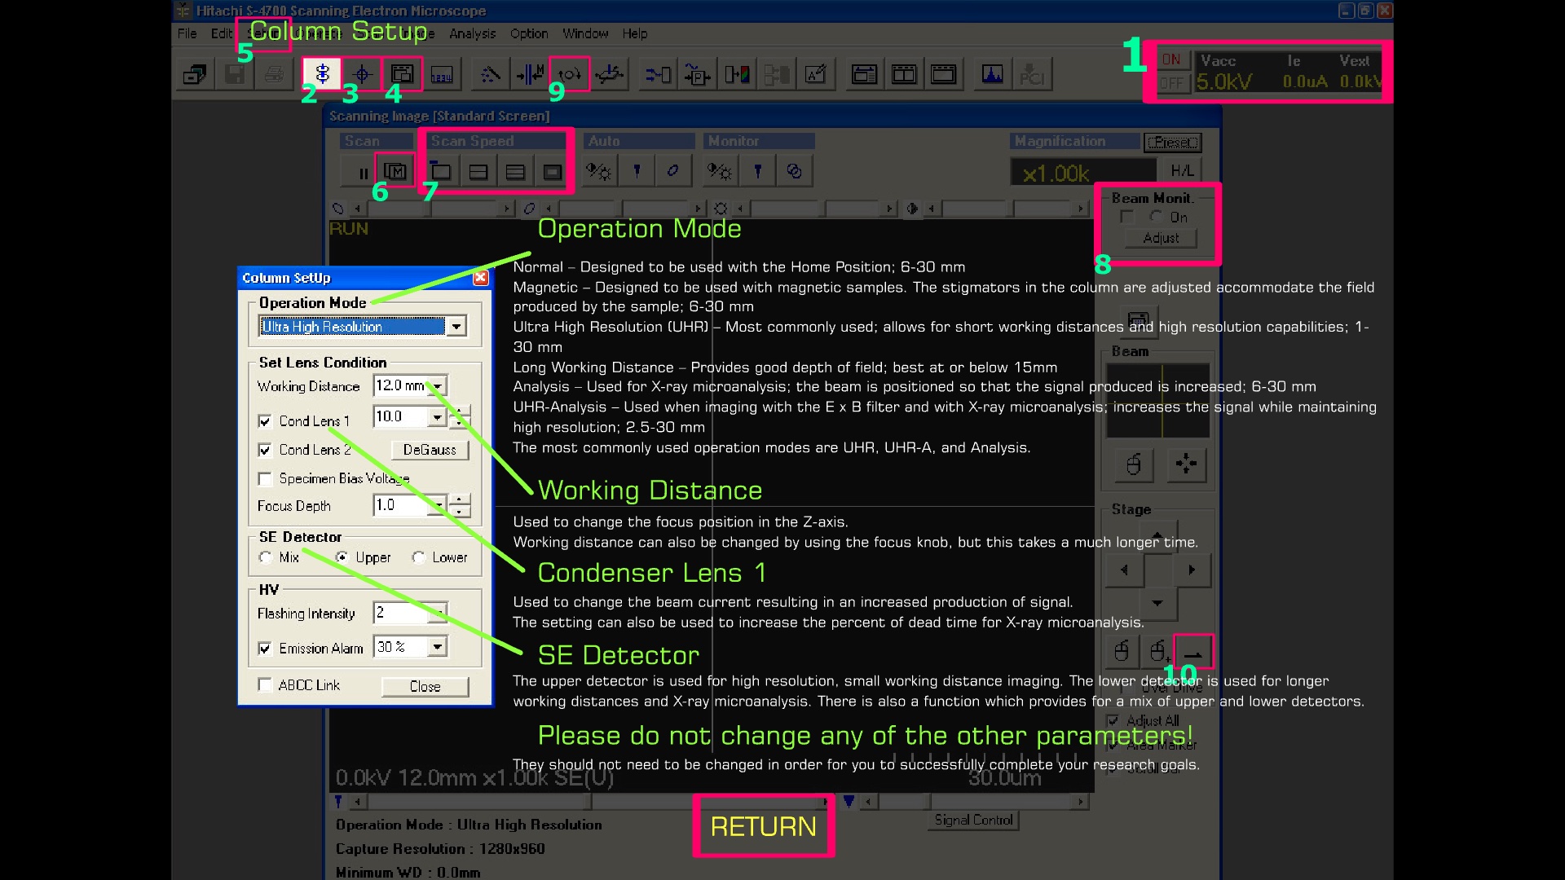
Task: Click the stage tilt toolbar icon
Action: click(609, 74)
